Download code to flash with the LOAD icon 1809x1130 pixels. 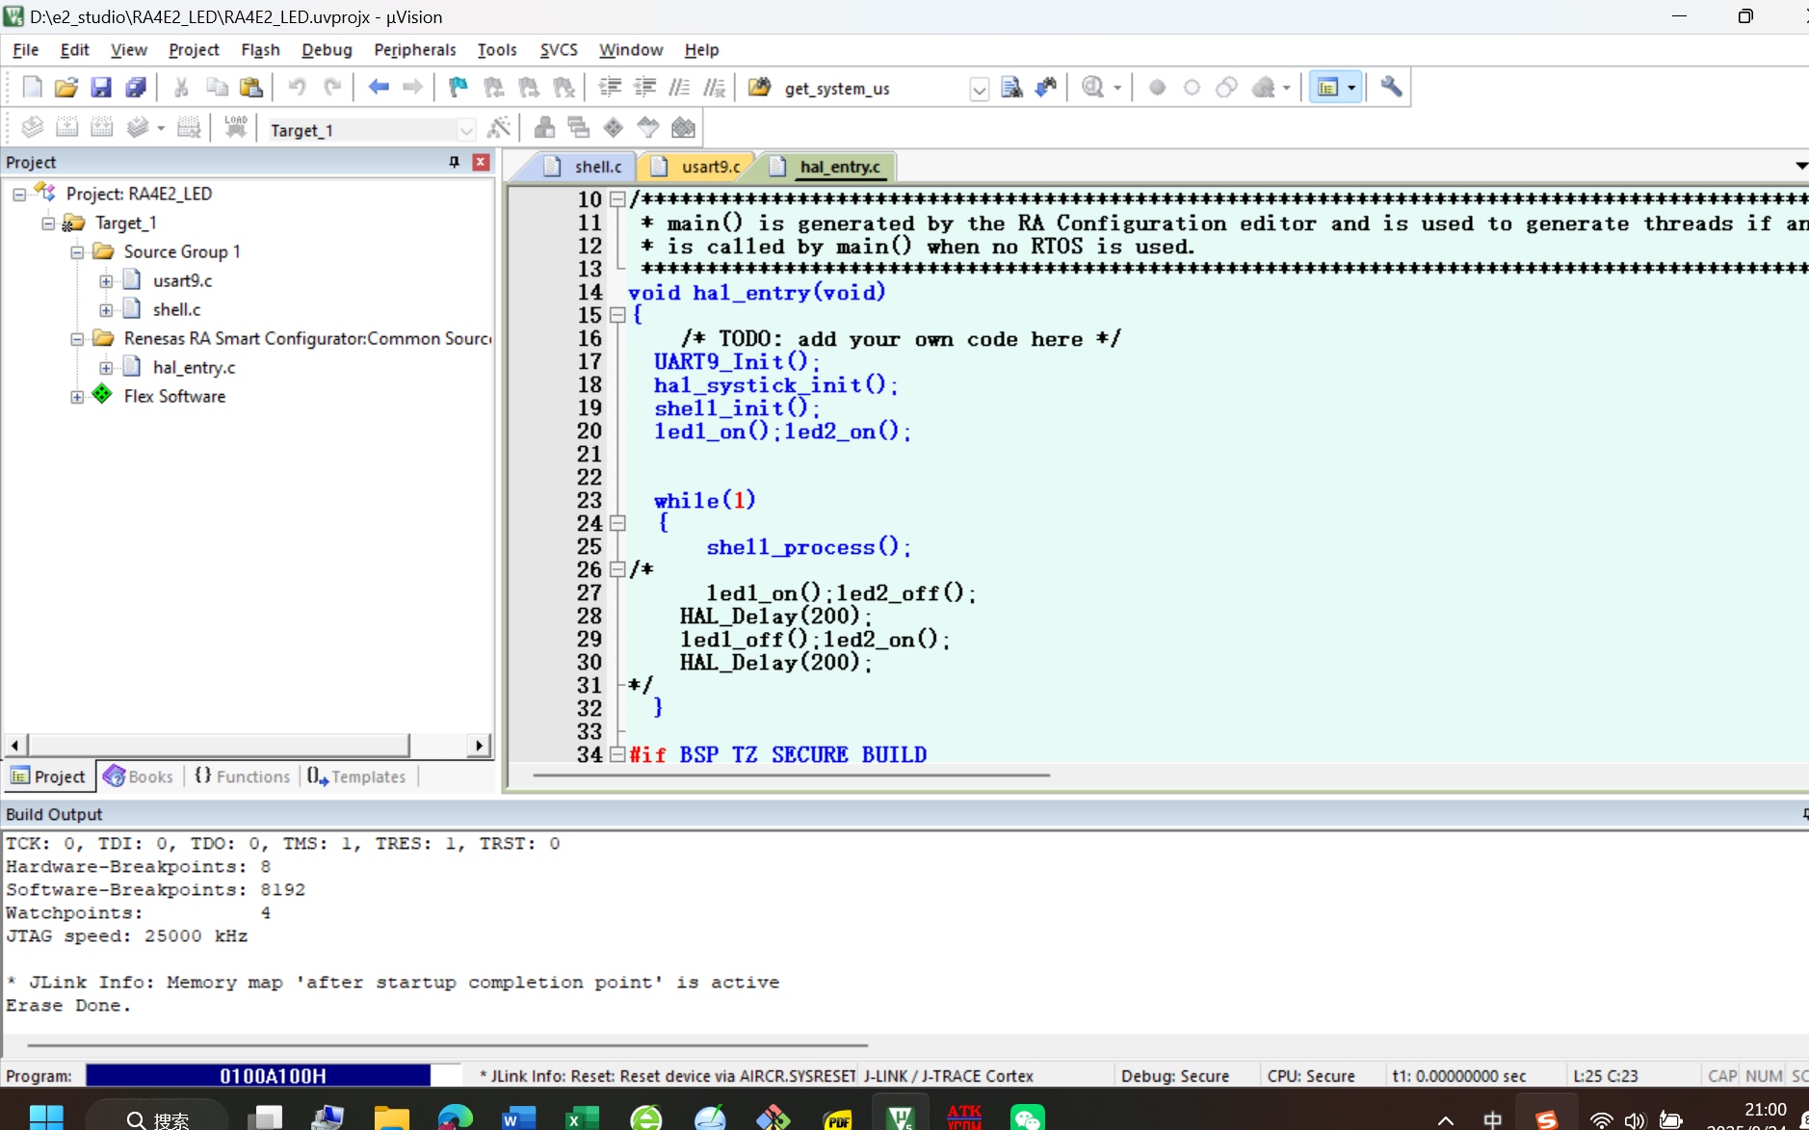(235, 127)
